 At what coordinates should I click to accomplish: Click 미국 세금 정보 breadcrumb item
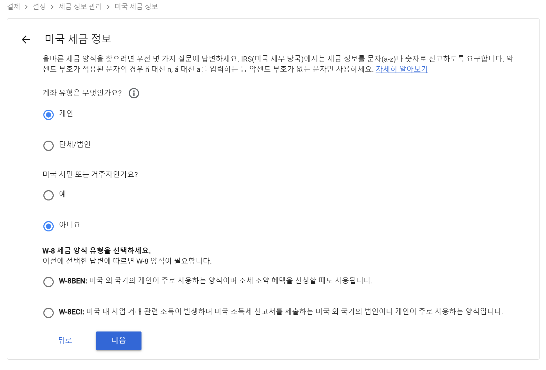136,7
